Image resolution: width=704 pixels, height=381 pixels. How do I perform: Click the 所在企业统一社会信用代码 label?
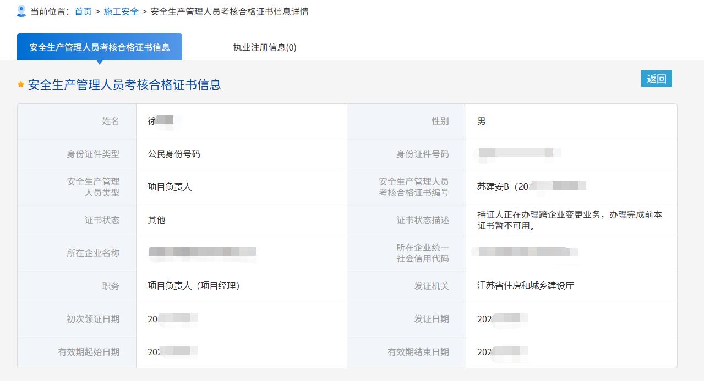423,253
